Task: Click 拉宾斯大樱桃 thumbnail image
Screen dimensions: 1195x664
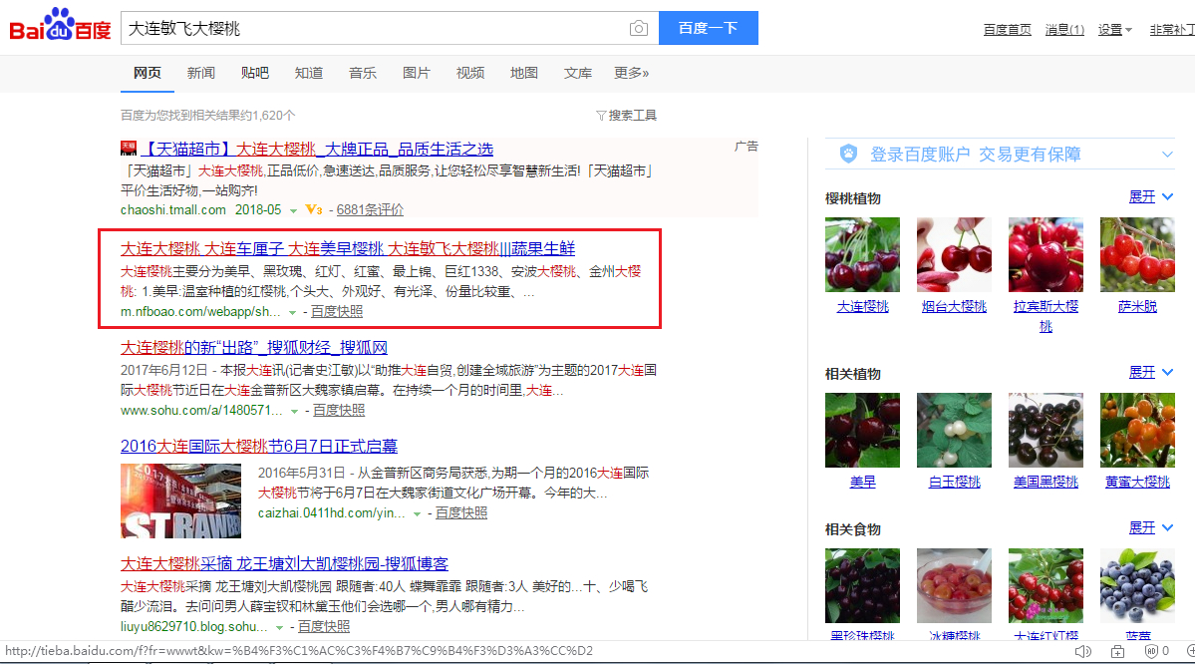Action: pos(1046,254)
